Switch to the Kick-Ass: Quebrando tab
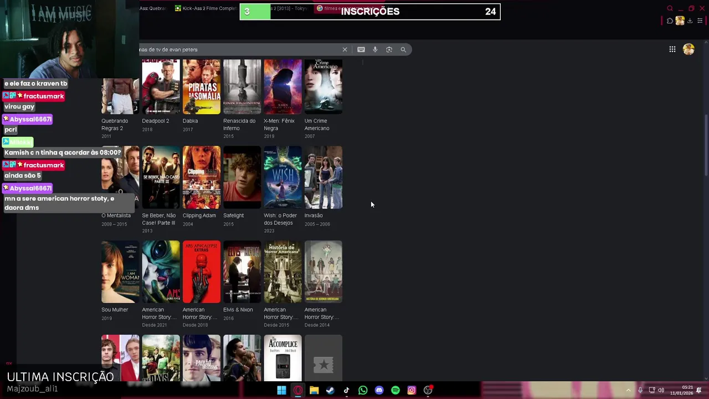709x399 pixels. point(153,8)
